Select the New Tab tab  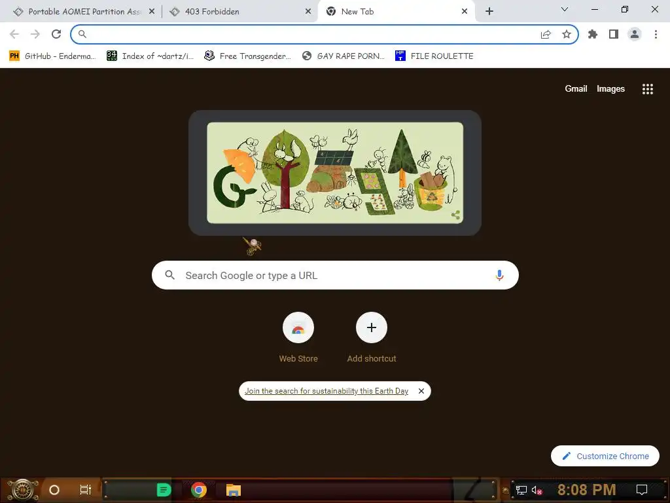[x=397, y=12]
